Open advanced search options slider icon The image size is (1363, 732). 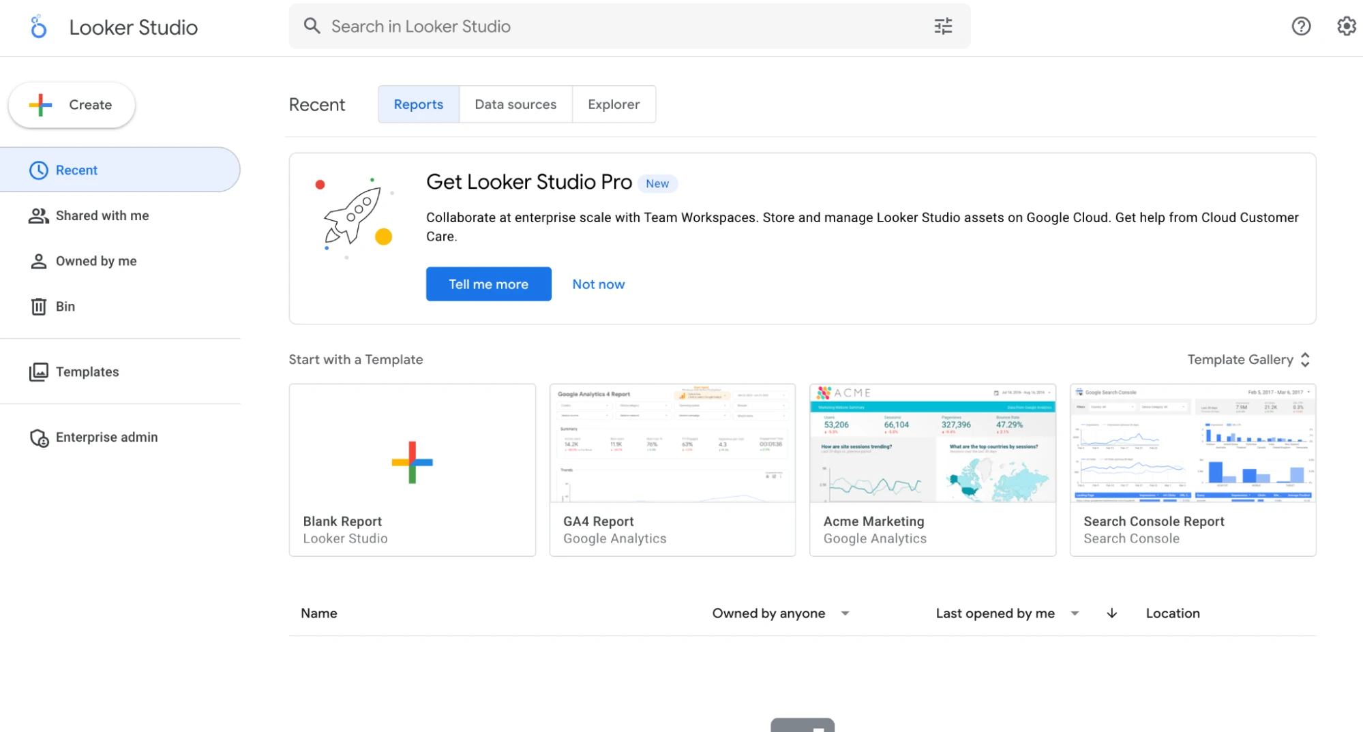[x=943, y=26]
